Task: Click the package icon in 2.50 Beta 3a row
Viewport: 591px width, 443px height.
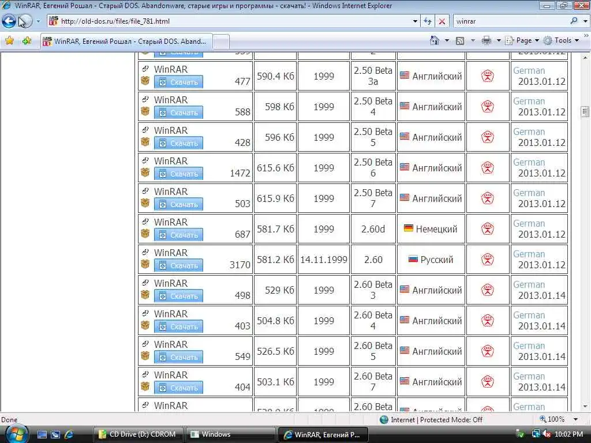Action: tap(145, 81)
